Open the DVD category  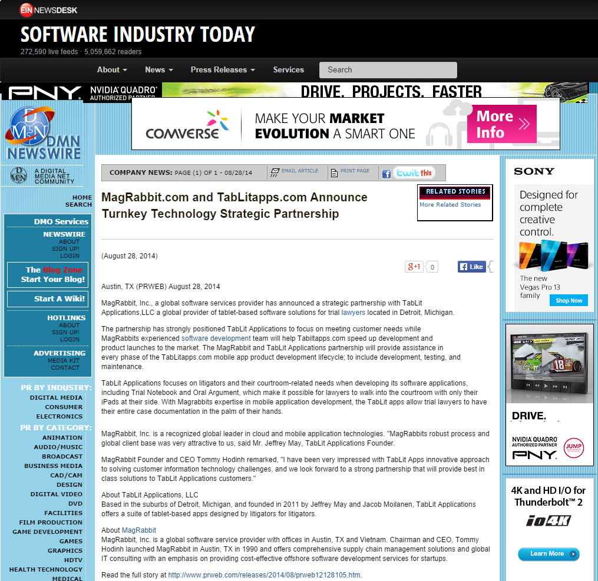pos(75,504)
